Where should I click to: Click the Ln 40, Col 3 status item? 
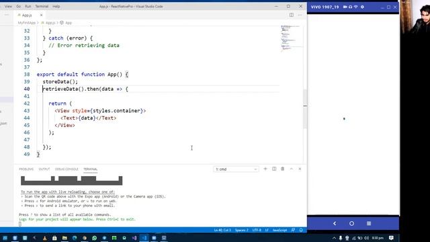(x=222, y=230)
